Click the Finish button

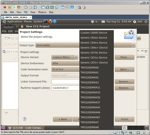click(124, 119)
